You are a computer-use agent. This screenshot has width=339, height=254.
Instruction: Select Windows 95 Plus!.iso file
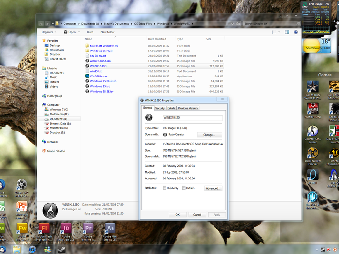[103, 81]
